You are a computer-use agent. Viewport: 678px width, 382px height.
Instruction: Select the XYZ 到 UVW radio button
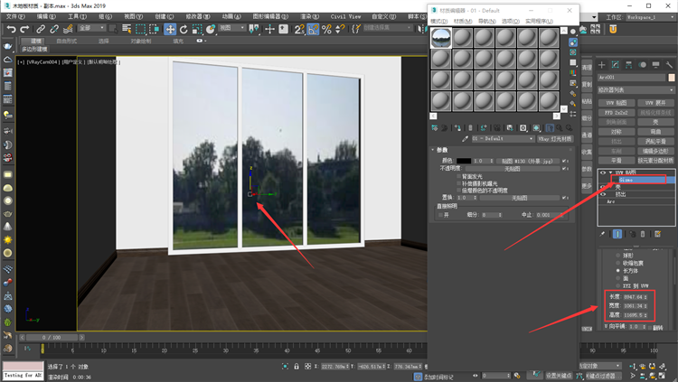coord(618,285)
